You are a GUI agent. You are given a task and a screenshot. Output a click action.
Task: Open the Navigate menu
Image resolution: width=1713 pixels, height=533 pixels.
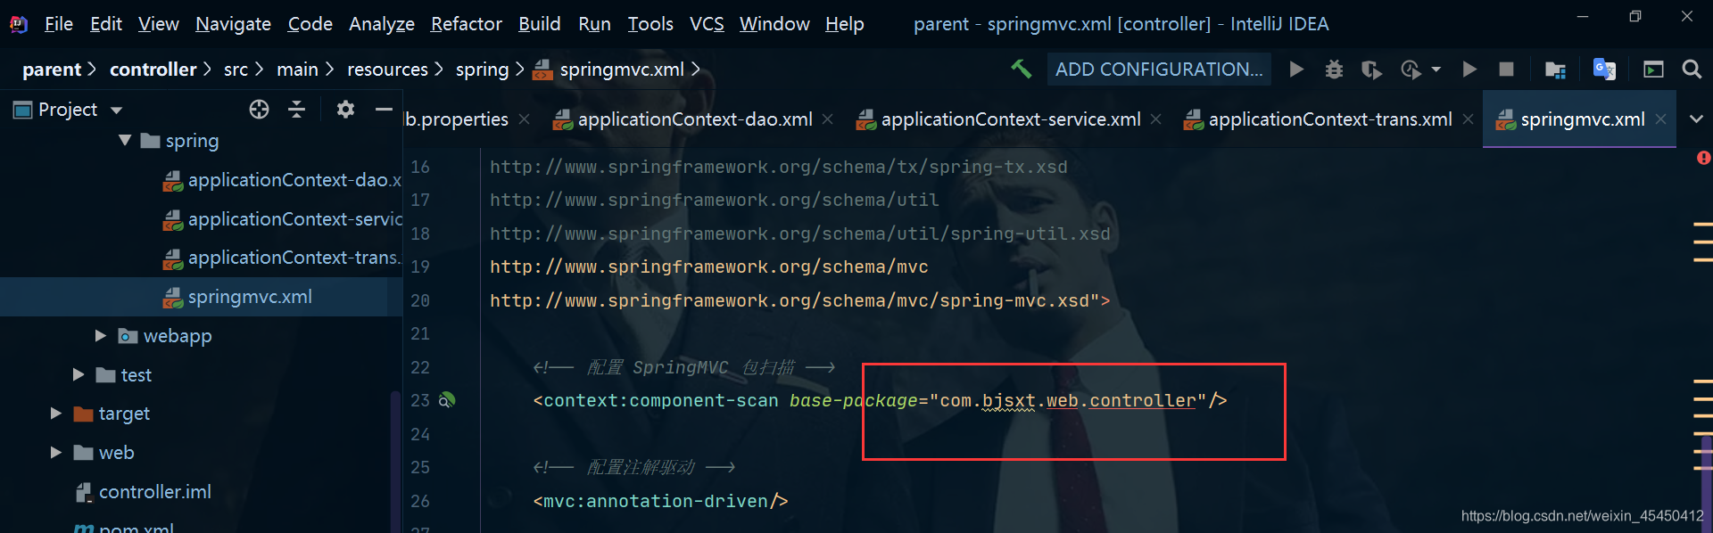click(x=233, y=24)
